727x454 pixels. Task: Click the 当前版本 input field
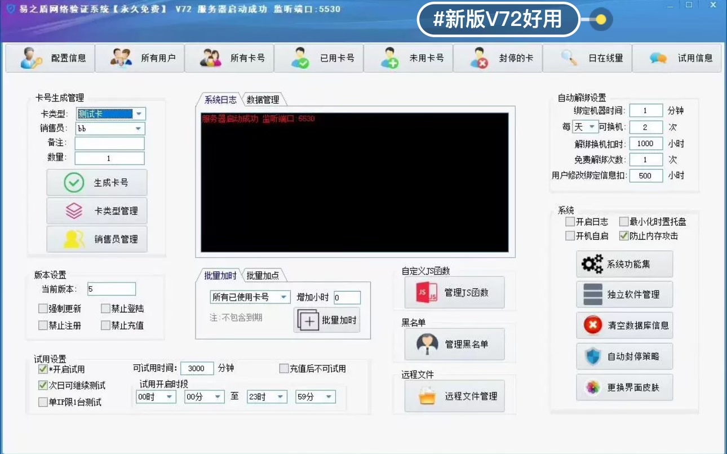pos(111,289)
